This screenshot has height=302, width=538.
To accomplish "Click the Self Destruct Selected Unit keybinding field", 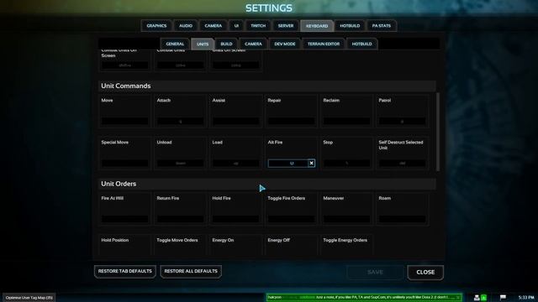I will (x=402, y=164).
